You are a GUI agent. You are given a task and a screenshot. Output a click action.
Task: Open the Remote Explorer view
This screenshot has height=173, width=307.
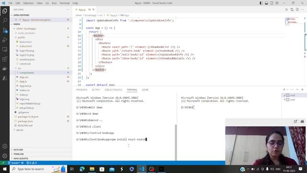tap(5, 49)
